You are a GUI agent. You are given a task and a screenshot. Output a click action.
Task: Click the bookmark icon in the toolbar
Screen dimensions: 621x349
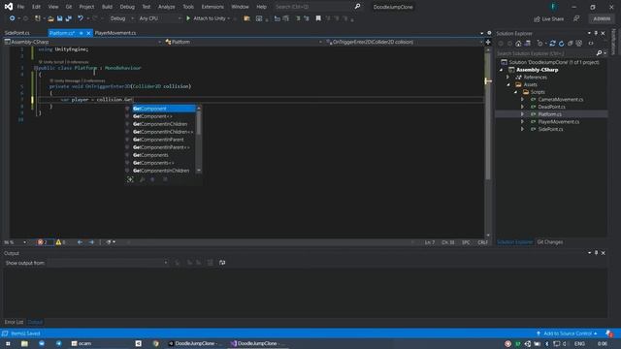318,18
